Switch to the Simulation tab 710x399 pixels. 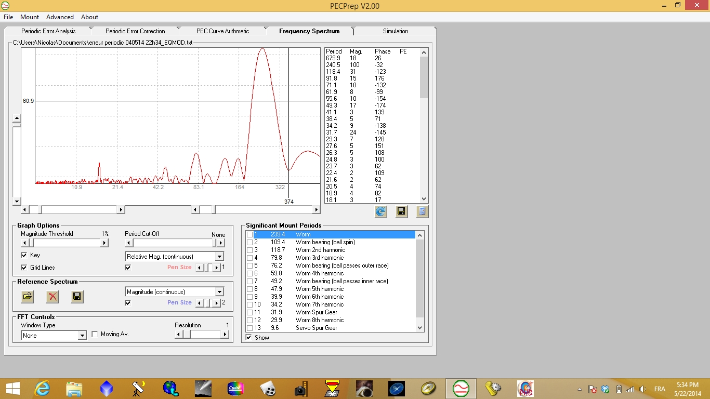coord(396,31)
